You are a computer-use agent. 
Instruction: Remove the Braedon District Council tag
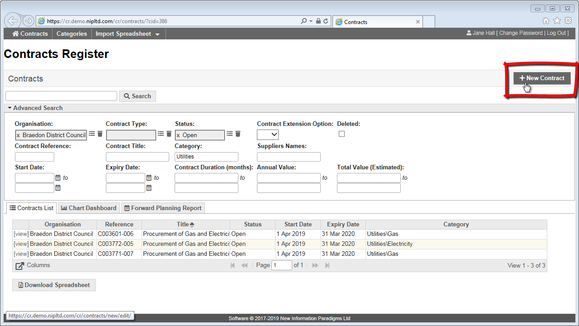18,135
